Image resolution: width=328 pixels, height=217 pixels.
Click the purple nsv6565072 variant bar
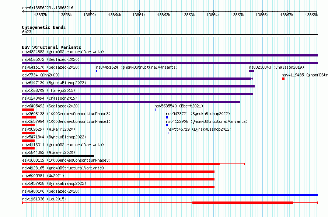170,63
